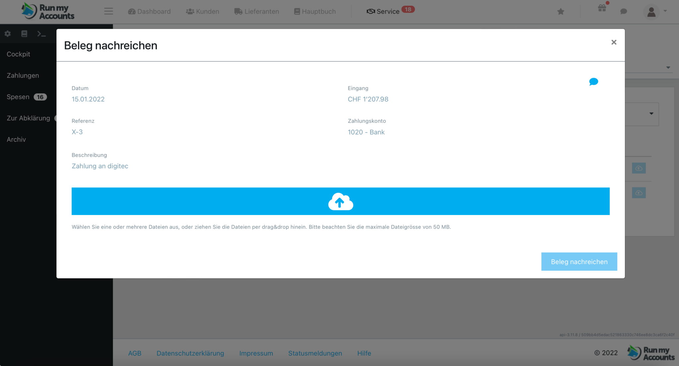Select the Cockpit sidebar item
This screenshot has height=366, width=679.
point(18,54)
